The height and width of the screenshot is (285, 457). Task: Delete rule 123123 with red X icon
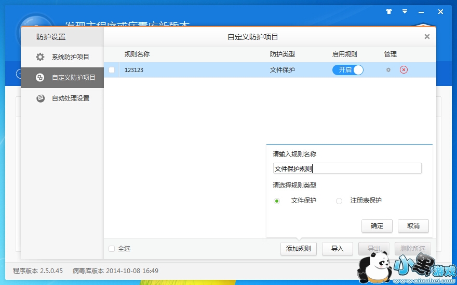pos(404,70)
